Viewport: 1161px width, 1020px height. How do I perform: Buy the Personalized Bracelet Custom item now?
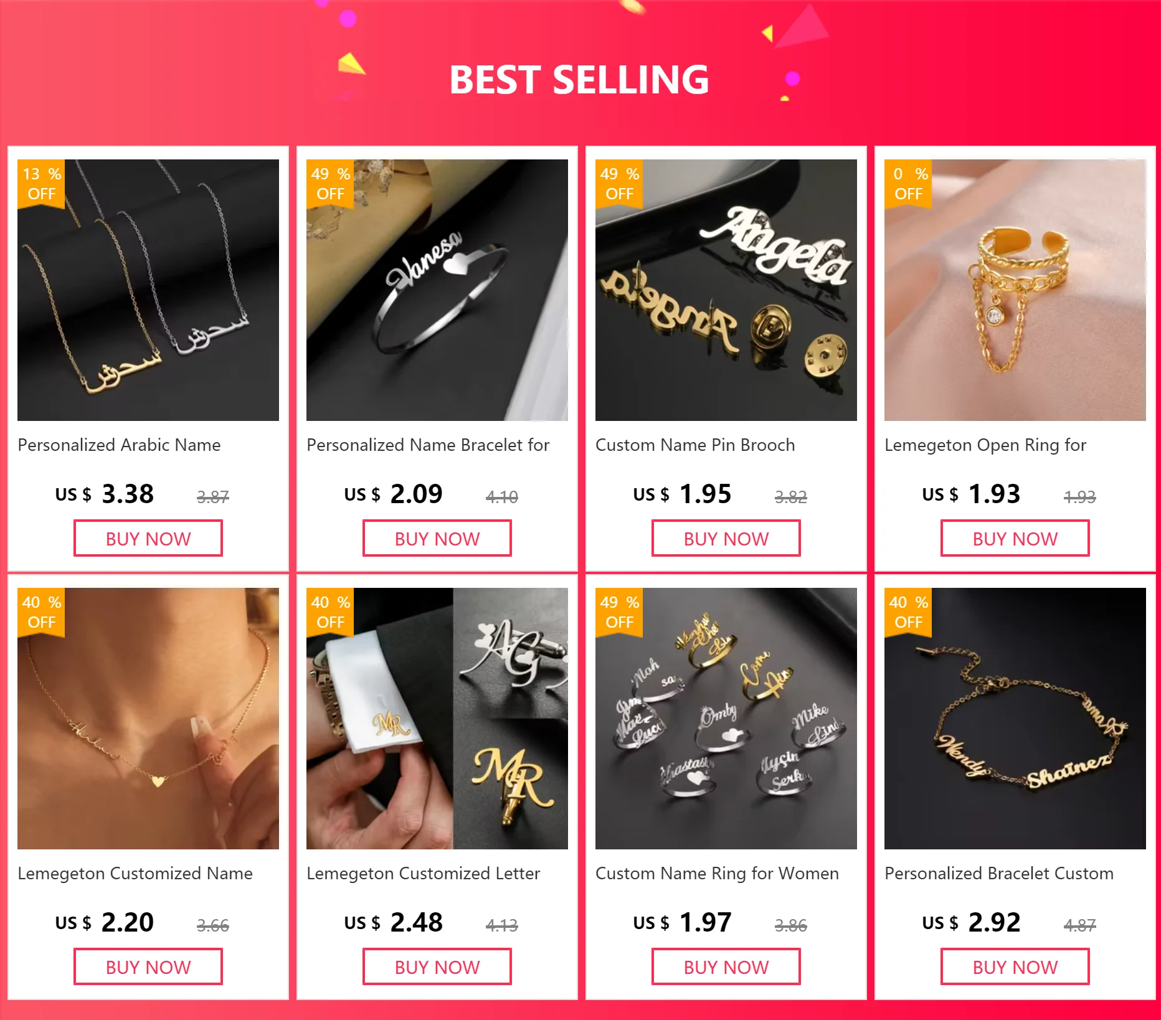(x=1015, y=967)
